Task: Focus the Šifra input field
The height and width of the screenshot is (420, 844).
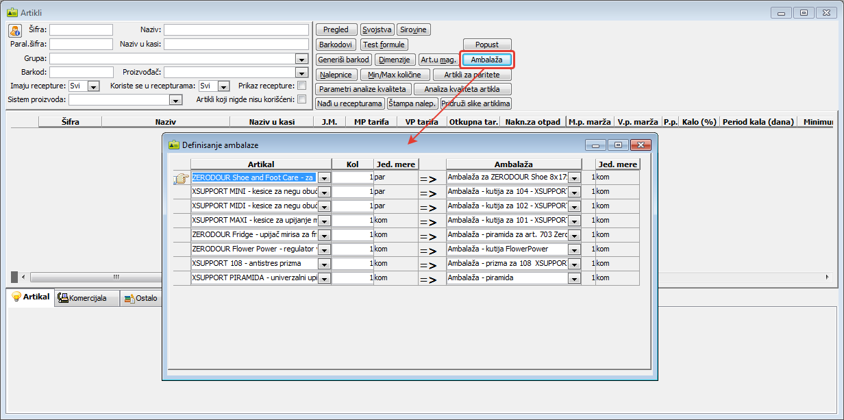Action: pyautogui.click(x=81, y=29)
